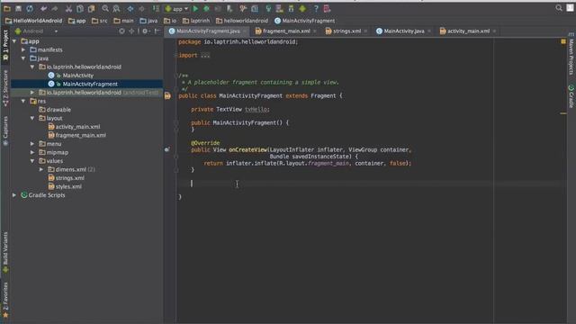
Task: Expand the mipmap folder
Action: pyautogui.click(x=32, y=152)
